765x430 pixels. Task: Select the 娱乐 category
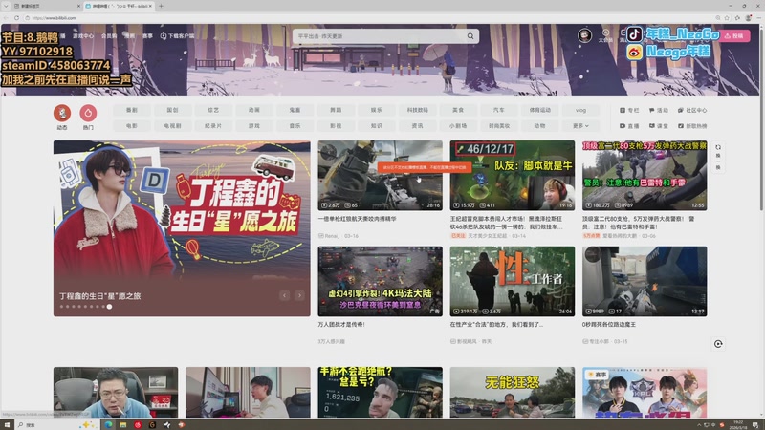[376, 110]
